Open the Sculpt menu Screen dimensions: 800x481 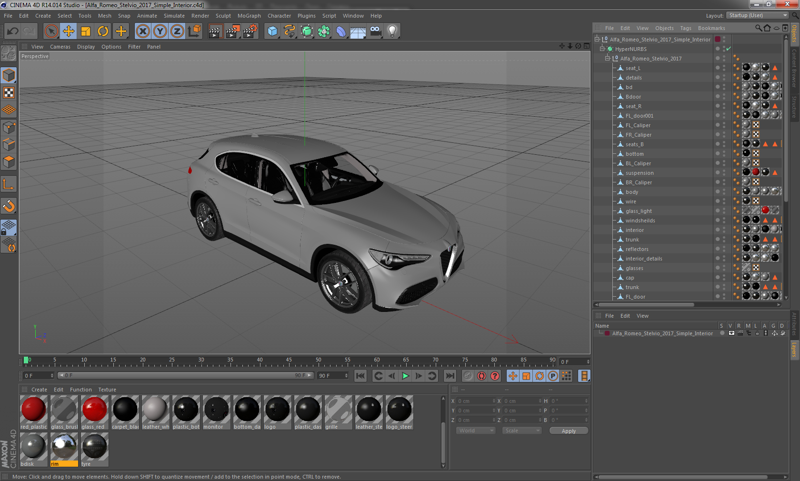[x=223, y=16]
